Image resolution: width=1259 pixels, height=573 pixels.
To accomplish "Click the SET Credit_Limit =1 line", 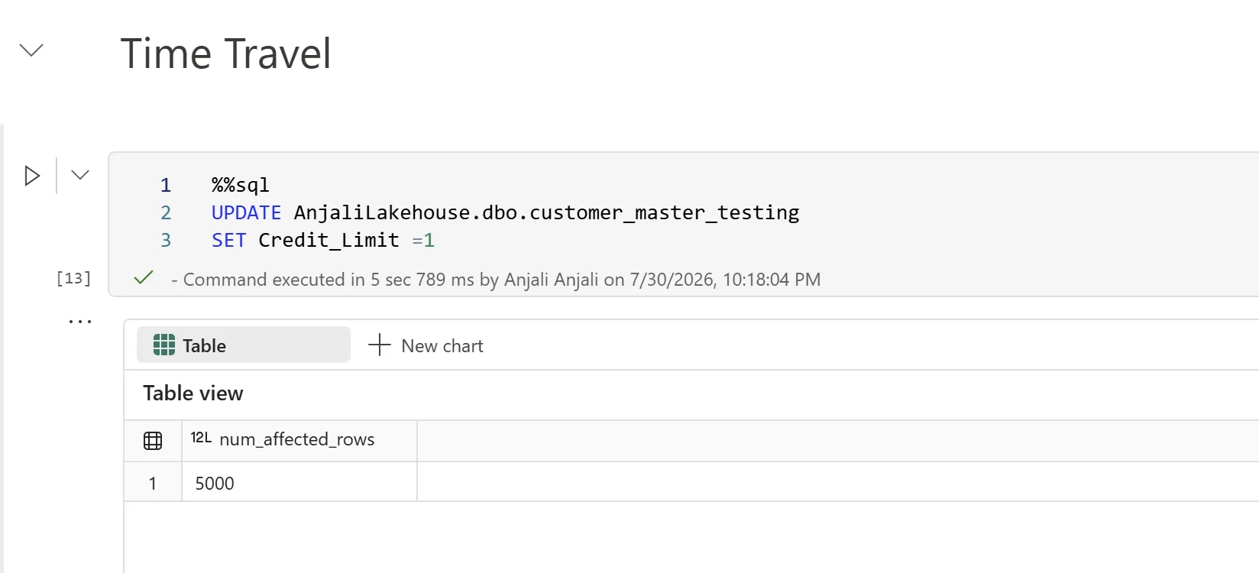I will click(x=323, y=240).
